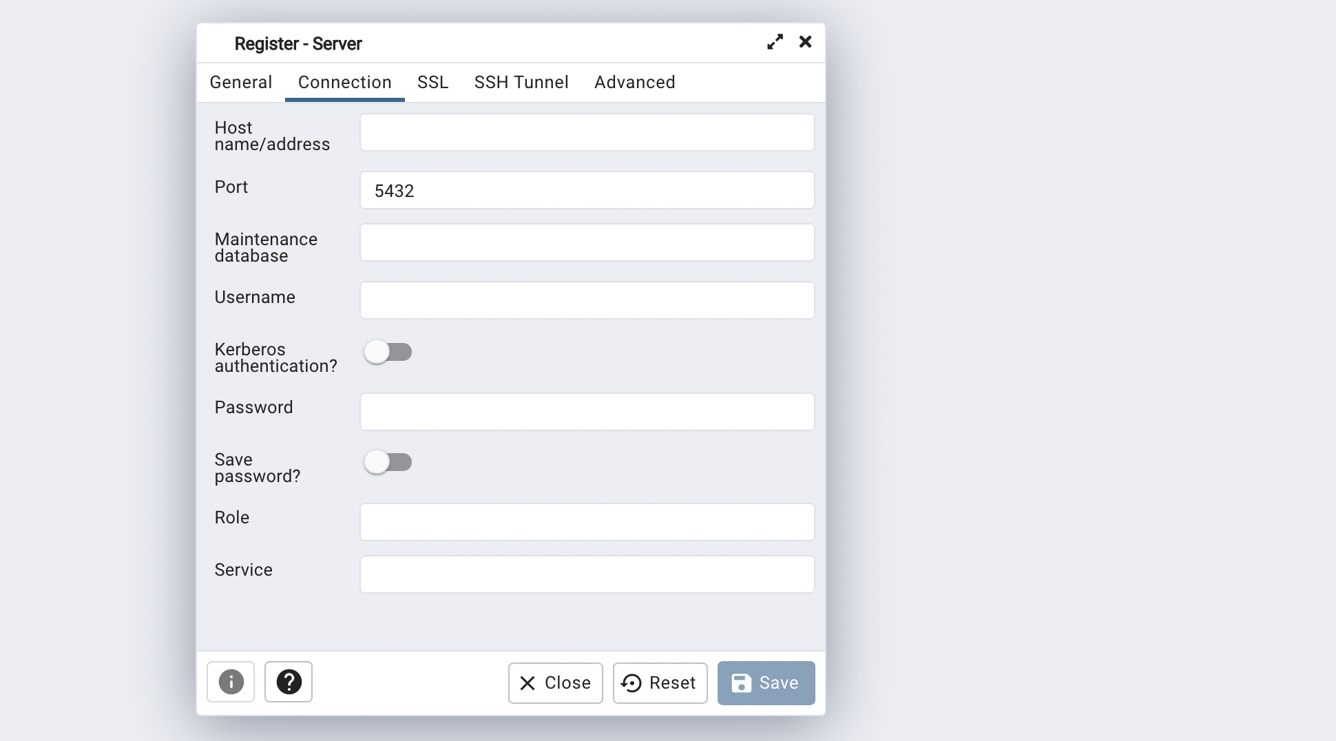Click the Close button in footer

[555, 683]
